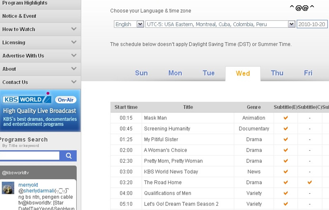Click the @sherlydarmali mention link
The image size is (329, 210).
36,191
